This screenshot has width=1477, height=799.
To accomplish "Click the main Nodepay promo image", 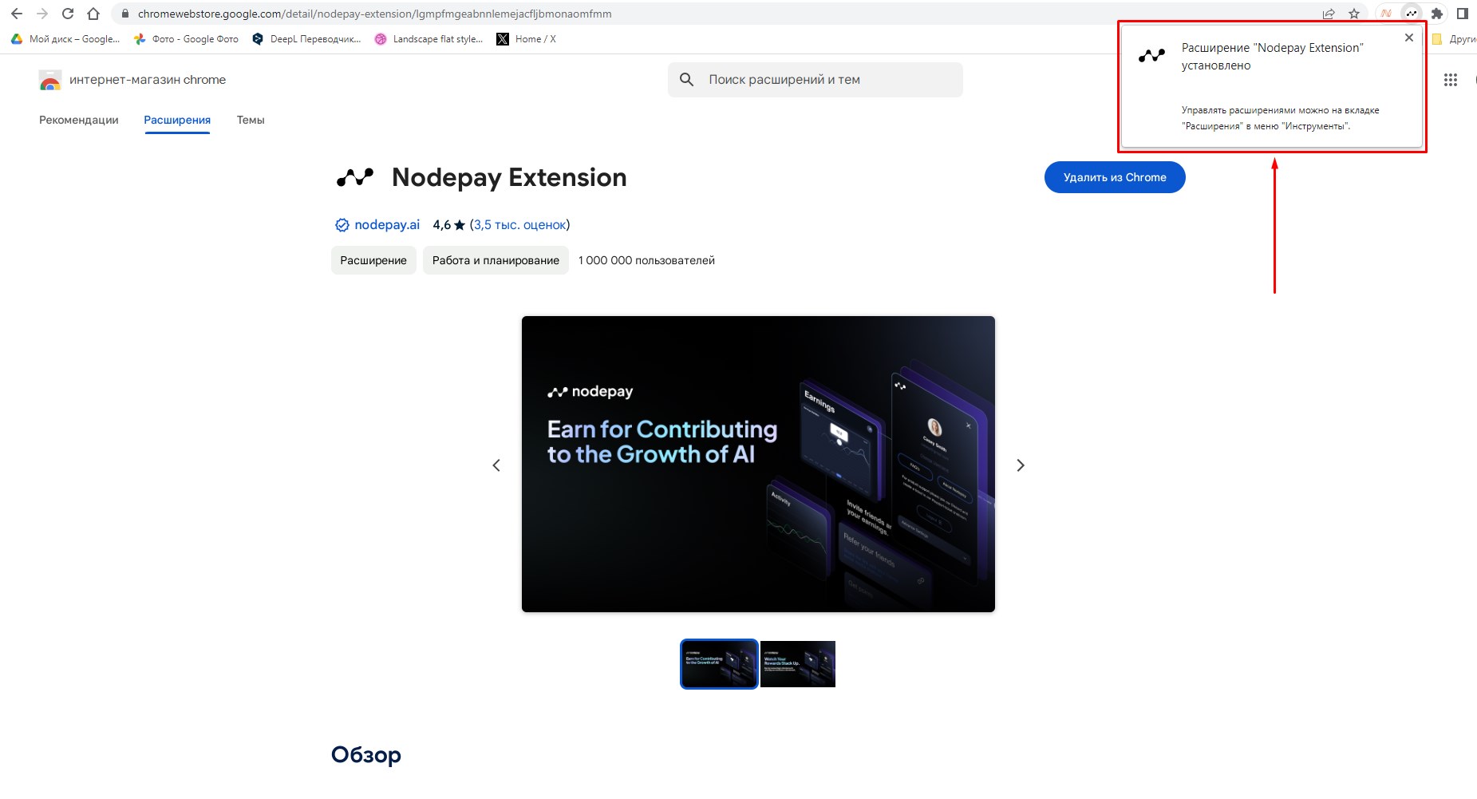I will pyautogui.click(x=758, y=465).
